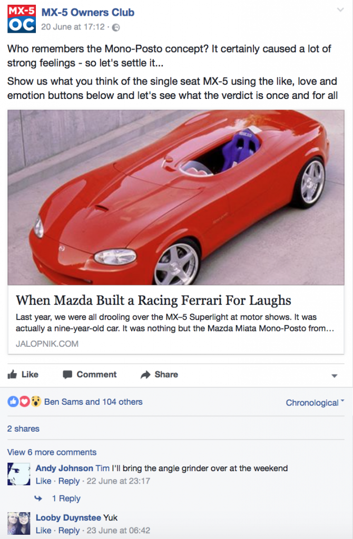Screen dimensions: 353x539
Task: Expand View 6 more comments
Action: (x=52, y=452)
